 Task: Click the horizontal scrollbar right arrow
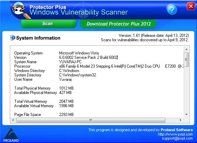181,120
